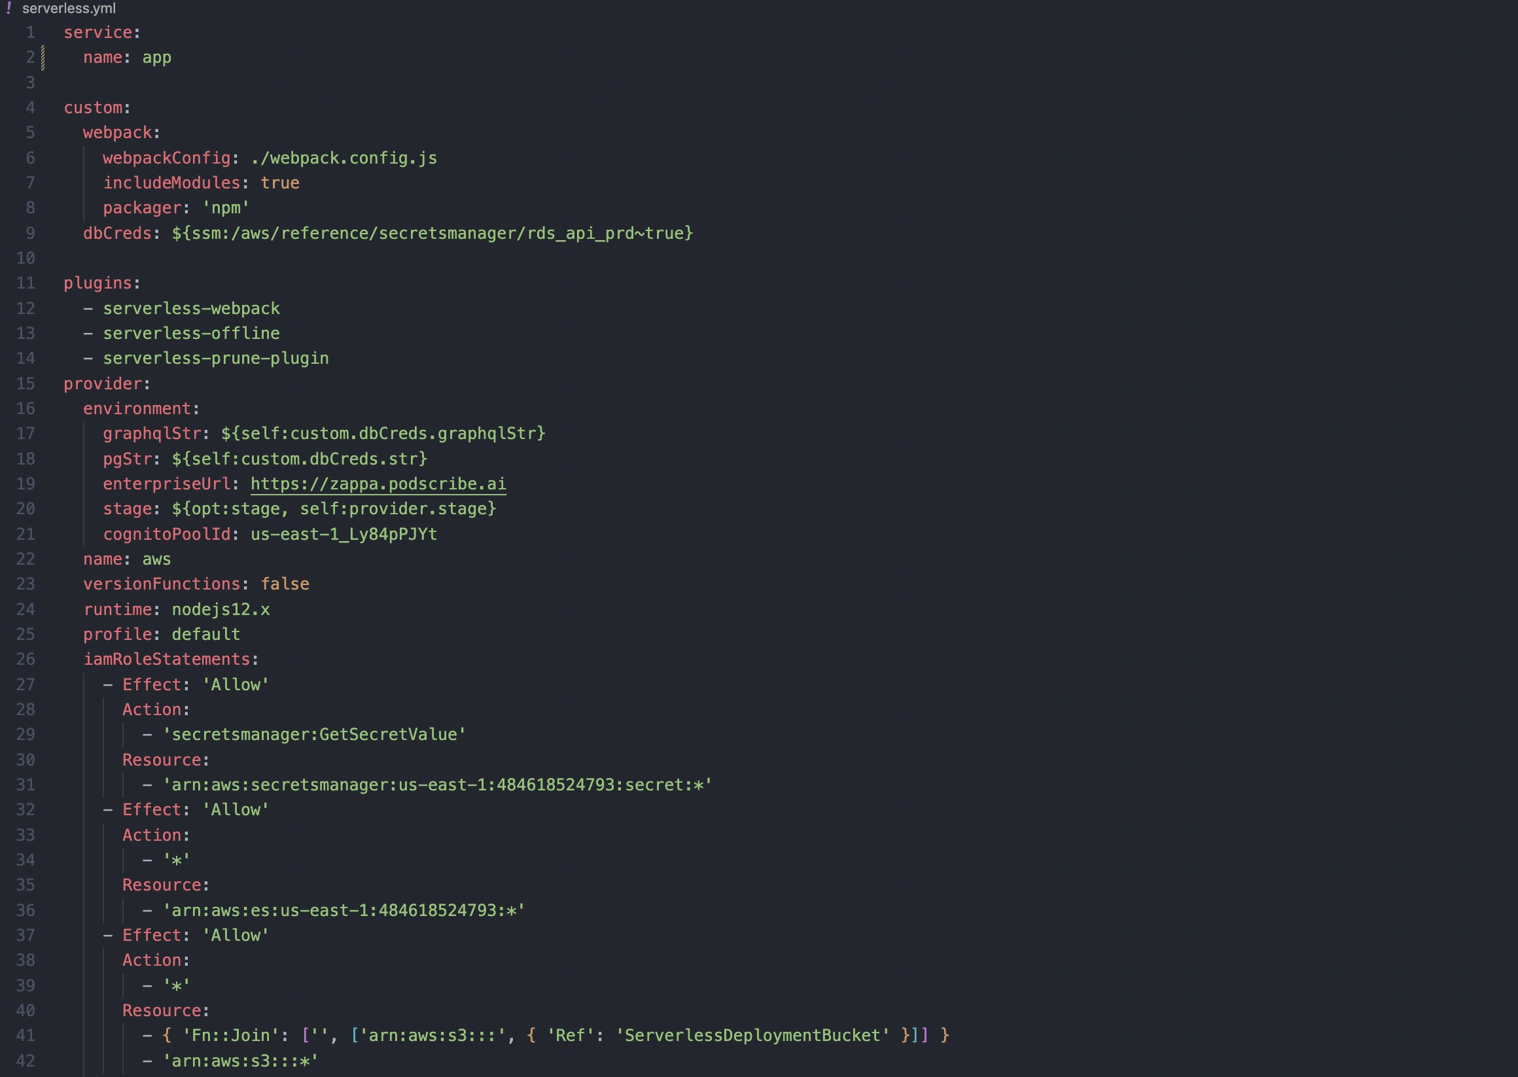The height and width of the screenshot is (1077, 1518).
Task: Click line number 4 beside custom
Action: 30,107
